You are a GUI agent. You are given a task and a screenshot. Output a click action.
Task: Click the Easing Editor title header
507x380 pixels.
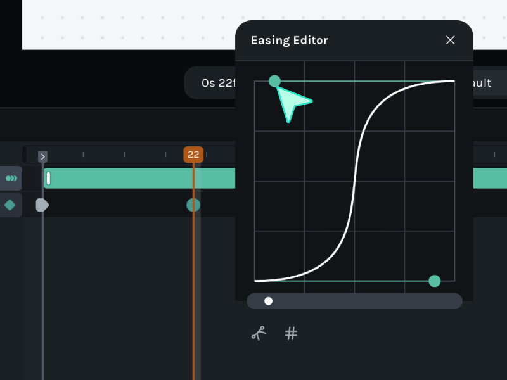click(x=290, y=41)
